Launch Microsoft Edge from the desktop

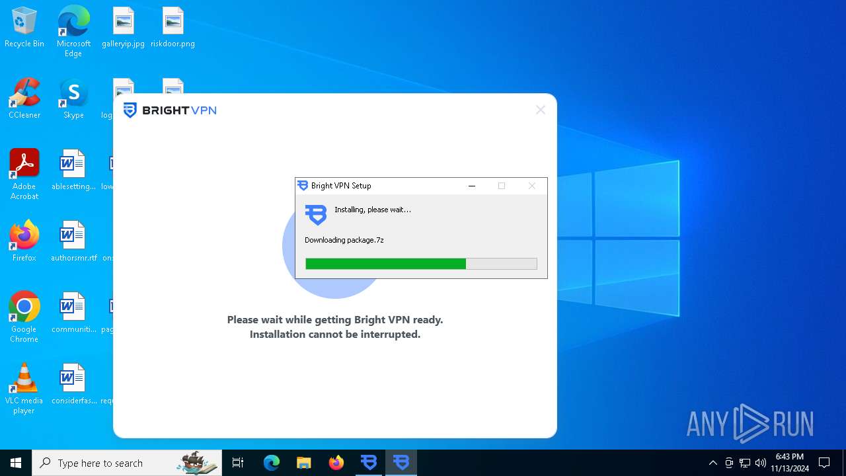click(x=73, y=32)
